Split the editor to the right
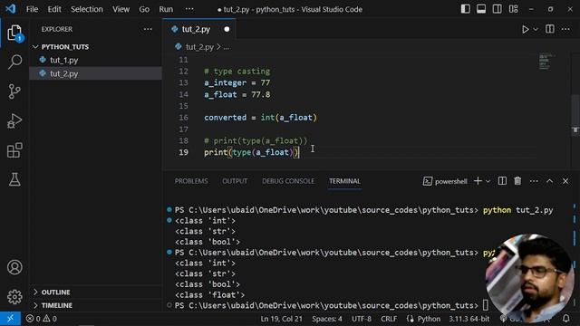The width and height of the screenshot is (580, 326). (550, 29)
